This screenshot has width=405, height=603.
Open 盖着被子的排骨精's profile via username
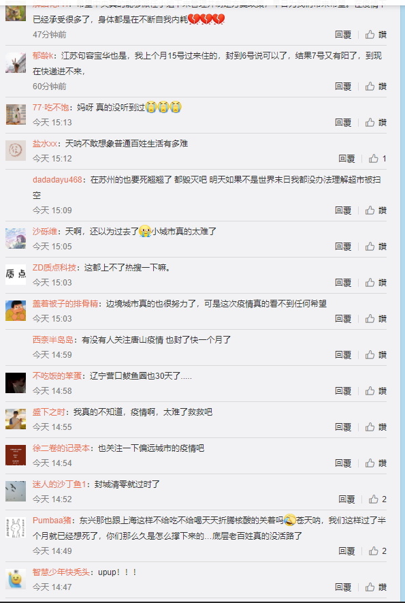(65, 303)
